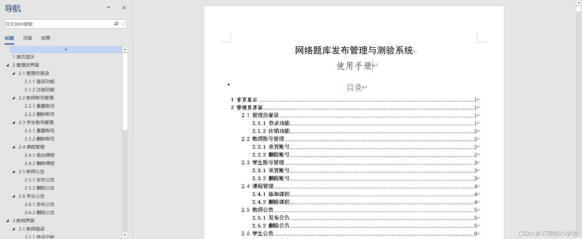582x239 pixels.
Task: Go to 2.3.2 删除账号 in navigation pane
Action: click(40, 139)
